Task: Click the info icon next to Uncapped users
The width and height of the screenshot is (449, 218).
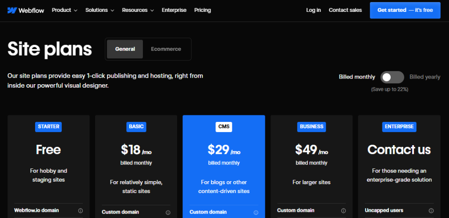Action: click(x=431, y=211)
